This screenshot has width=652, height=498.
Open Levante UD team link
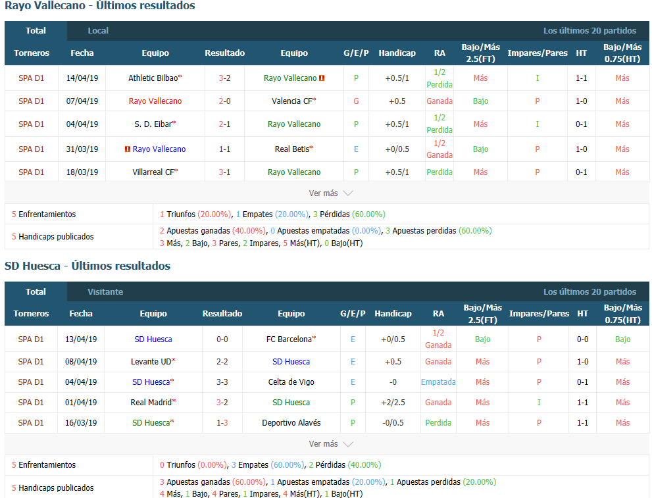click(x=151, y=362)
